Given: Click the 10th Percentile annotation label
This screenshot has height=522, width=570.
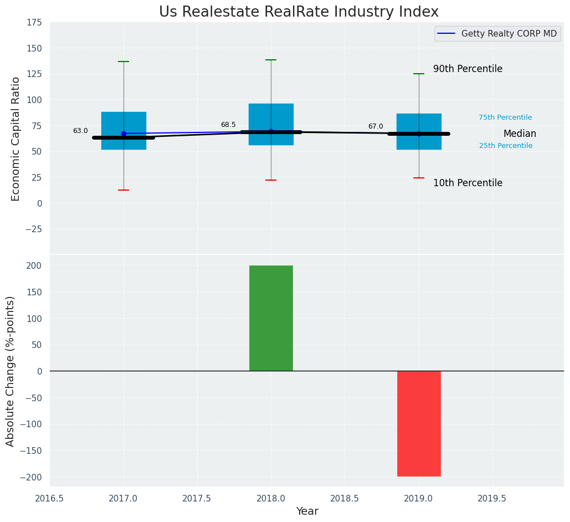Looking at the screenshot, I should (x=468, y=183).
